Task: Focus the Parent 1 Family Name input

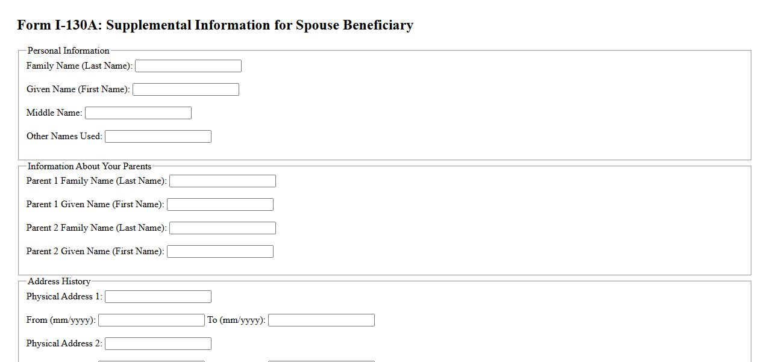Action: click(222, 181)
